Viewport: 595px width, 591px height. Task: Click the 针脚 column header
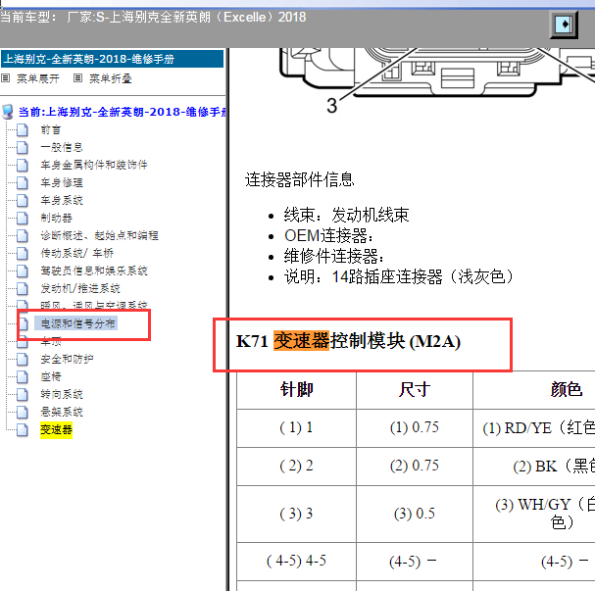tap(296, 390)
